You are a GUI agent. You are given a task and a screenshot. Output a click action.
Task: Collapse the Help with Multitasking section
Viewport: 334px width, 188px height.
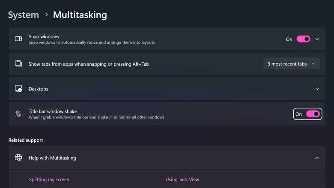[317, 158]
